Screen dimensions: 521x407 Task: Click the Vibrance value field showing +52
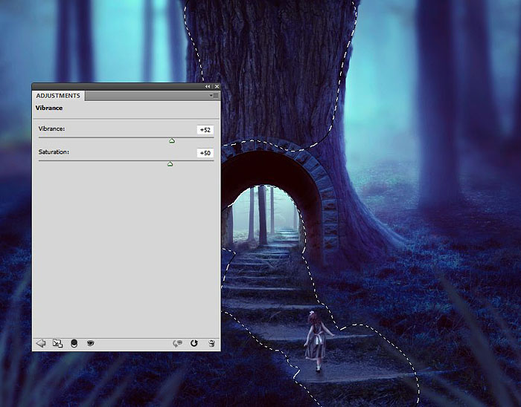tap(205, 130)
